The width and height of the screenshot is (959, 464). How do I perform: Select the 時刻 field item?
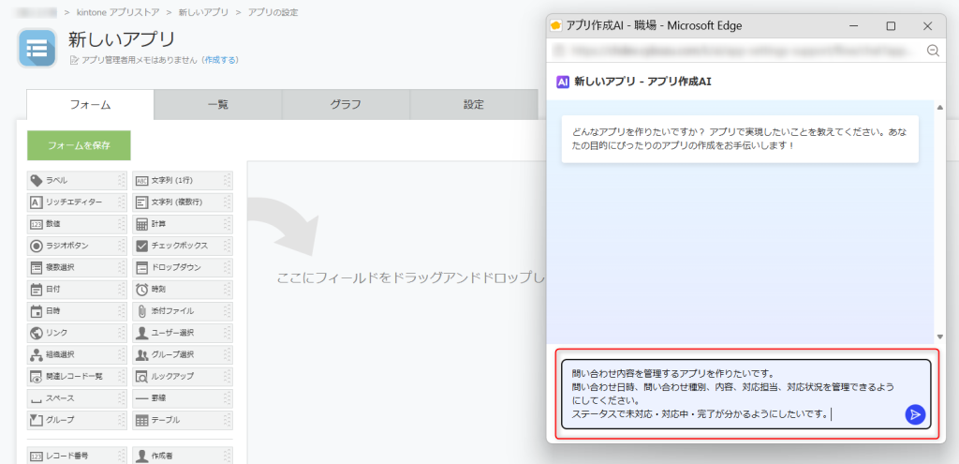pyautogui.click(x=183, y=289)
